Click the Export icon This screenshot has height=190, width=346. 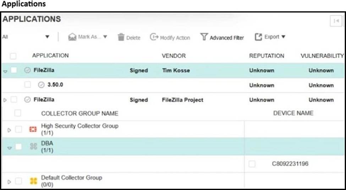pos(258,37)
